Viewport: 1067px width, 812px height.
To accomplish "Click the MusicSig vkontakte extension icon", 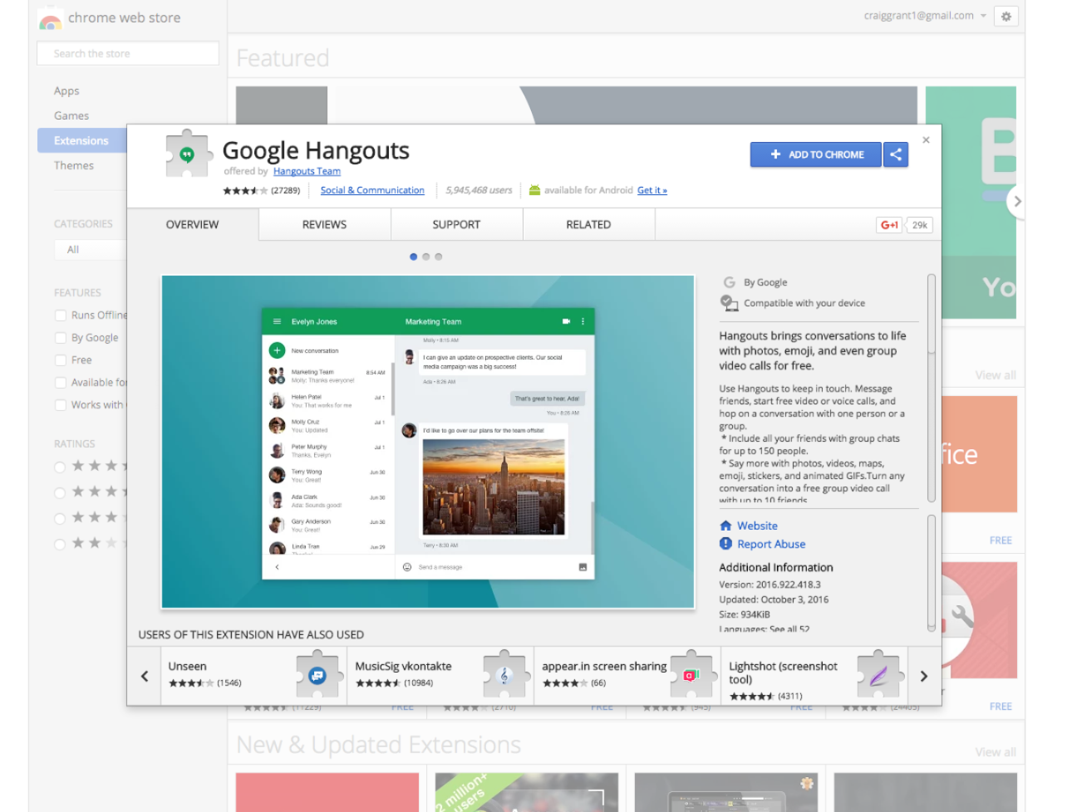I will pyautogui.click(x=504, y=675).
